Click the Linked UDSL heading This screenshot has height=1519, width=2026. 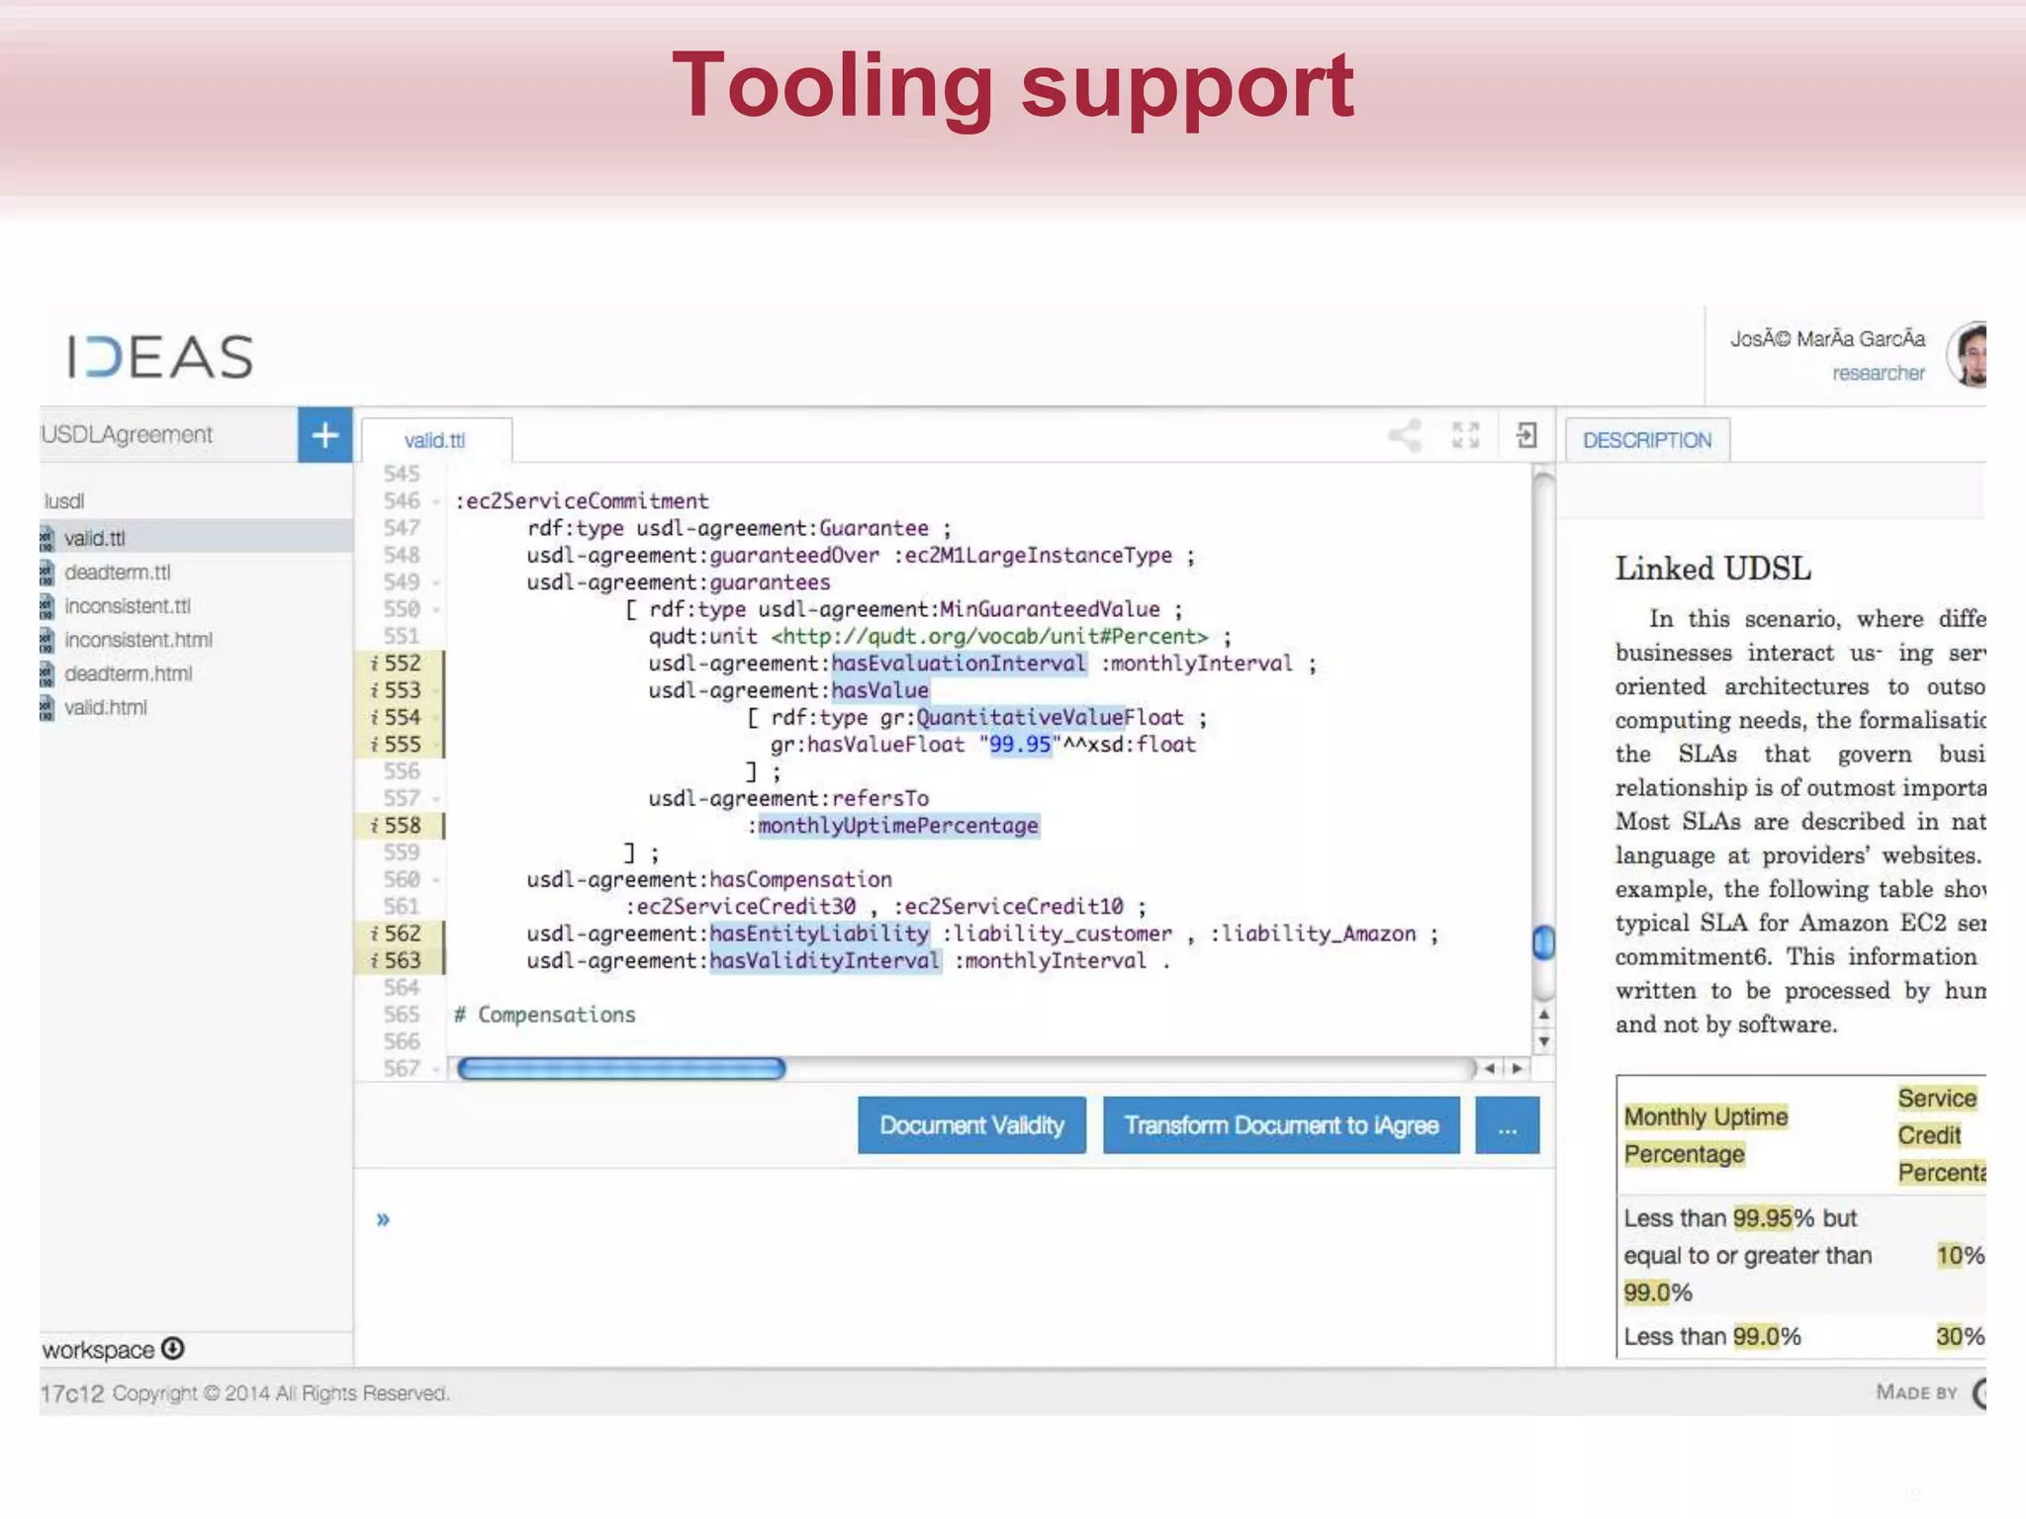1713,569
